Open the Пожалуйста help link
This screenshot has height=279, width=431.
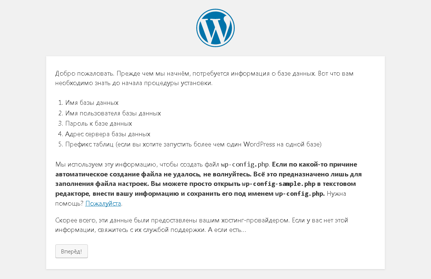[x=103, y=203]
